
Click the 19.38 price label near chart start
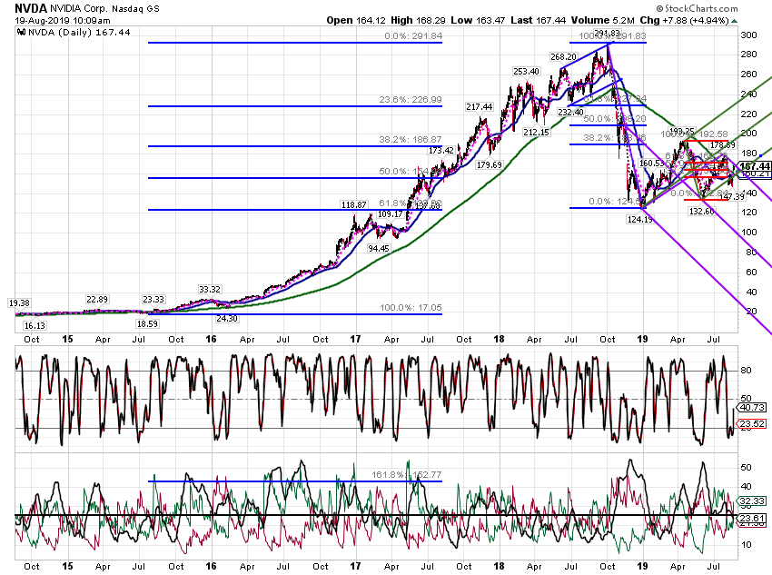(x=19, y=302)
